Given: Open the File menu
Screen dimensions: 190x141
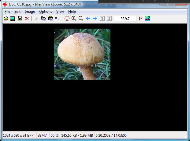Looking at the screenshot, I should point(7,12).
